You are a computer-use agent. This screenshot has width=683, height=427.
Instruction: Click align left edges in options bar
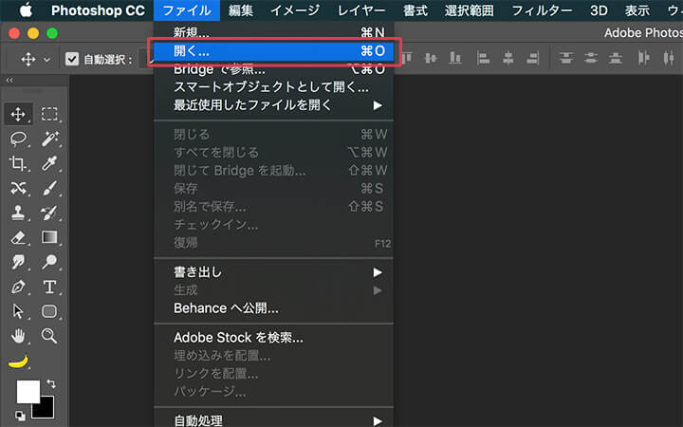coord(483,58)
